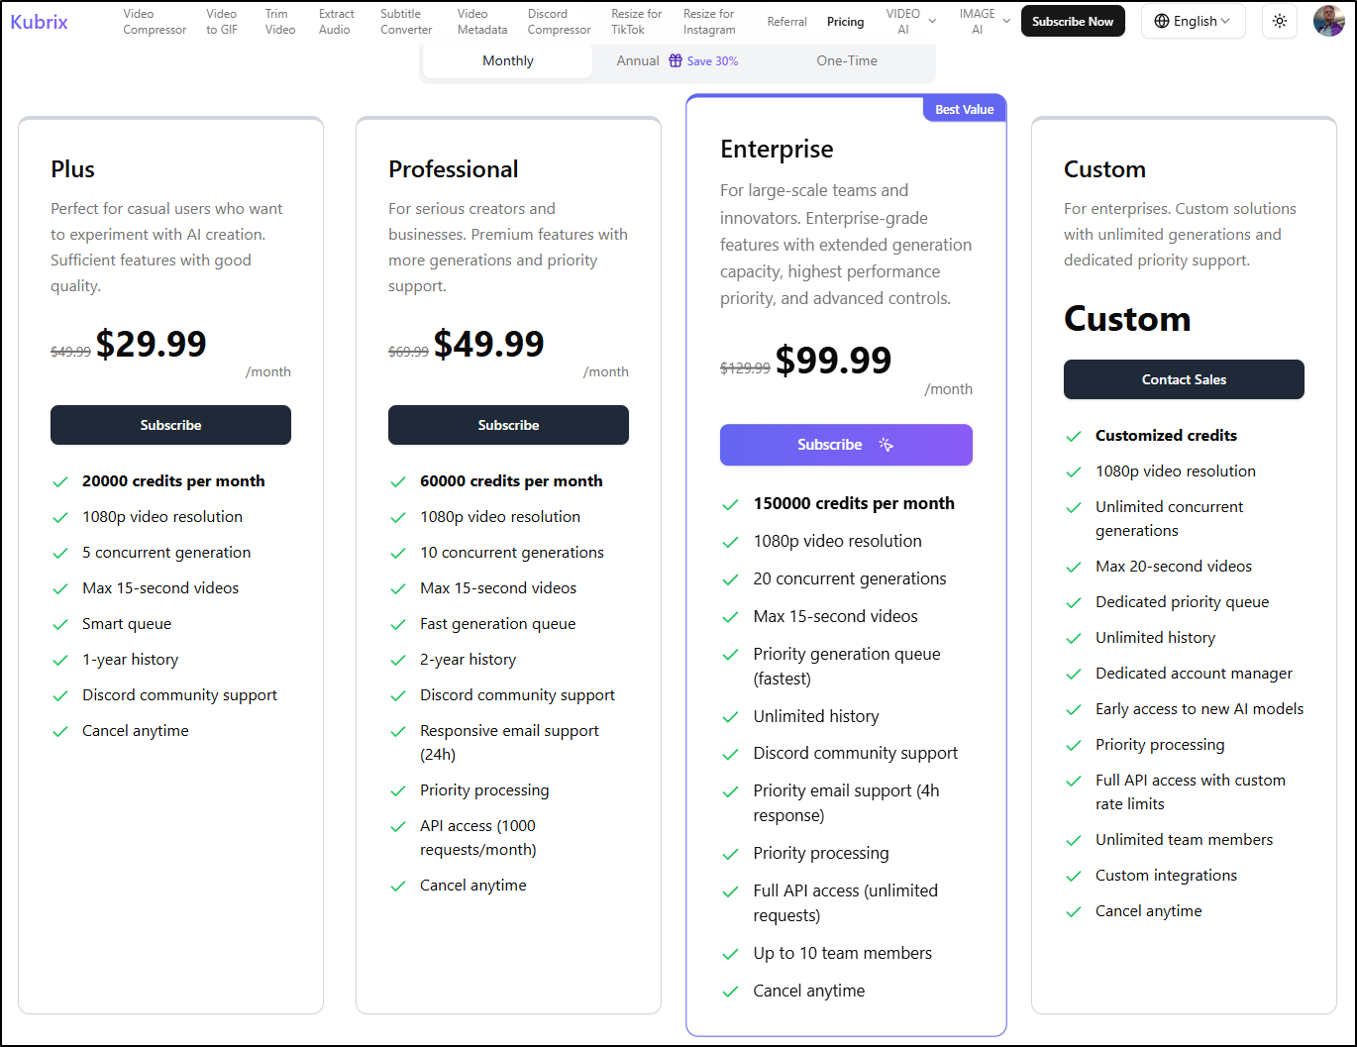Screen dimensions: 1357x1047
Task: Open the English language dropdown
Action: (x=1193, y=21)
